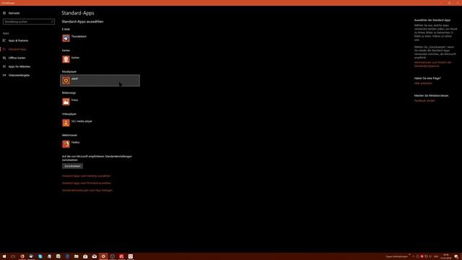Open the Action Center notification icon
Viewport: 462px width, 260px height.
point(456,256)
